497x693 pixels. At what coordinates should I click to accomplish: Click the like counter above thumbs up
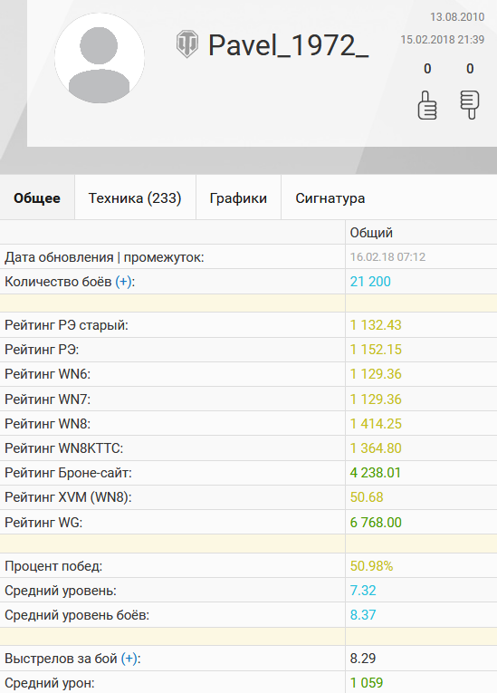point(427,69)
